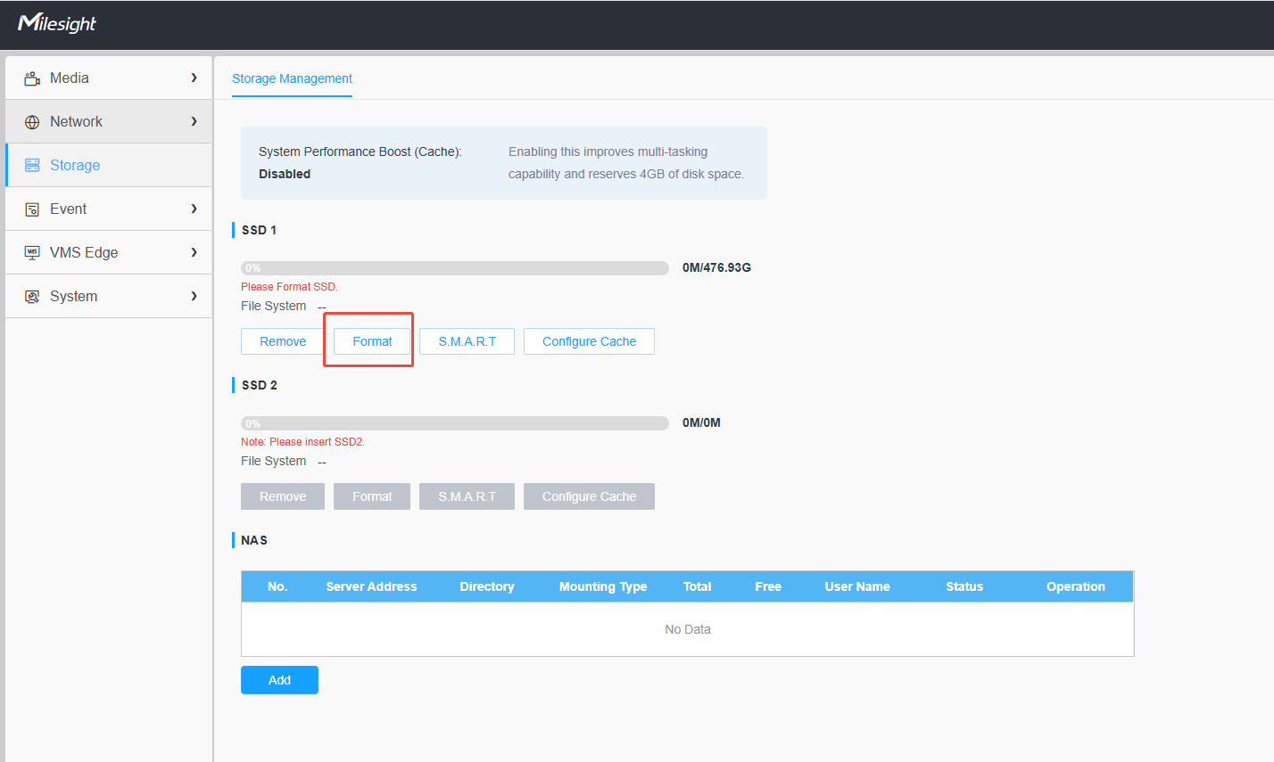Click the 'Please Format SSD.' warning
The height and width of the screenshot is (762, 1274).
point(289,287)
